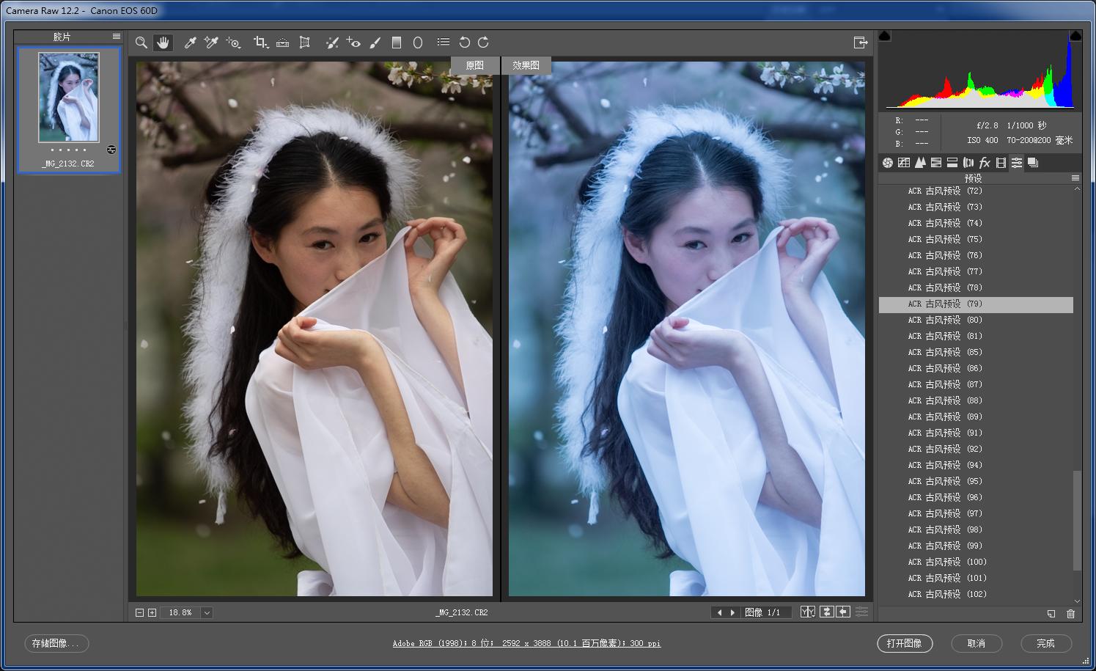Switch to the 原图 tab
The width and height of the screenshot is (1096, 671).
474,65
